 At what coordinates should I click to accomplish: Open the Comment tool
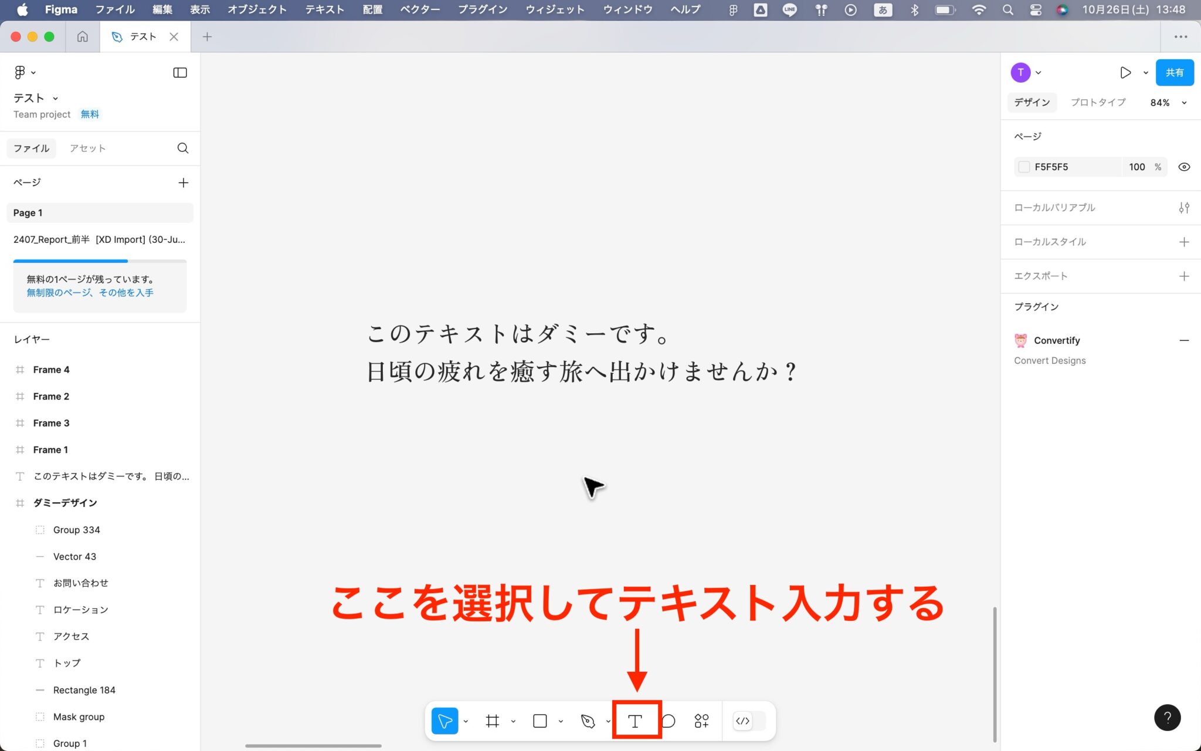pos(669,721)
